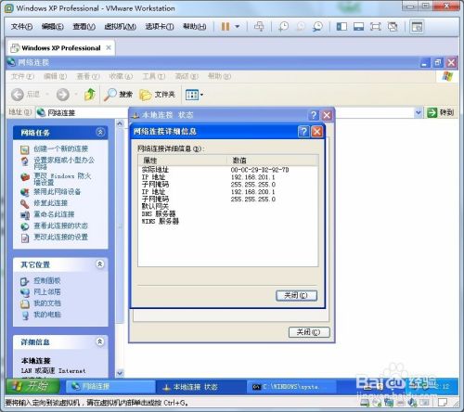This screenshot has height=412, width=464.
Task: Click the 数值 column header
Action: click(273, 161)
